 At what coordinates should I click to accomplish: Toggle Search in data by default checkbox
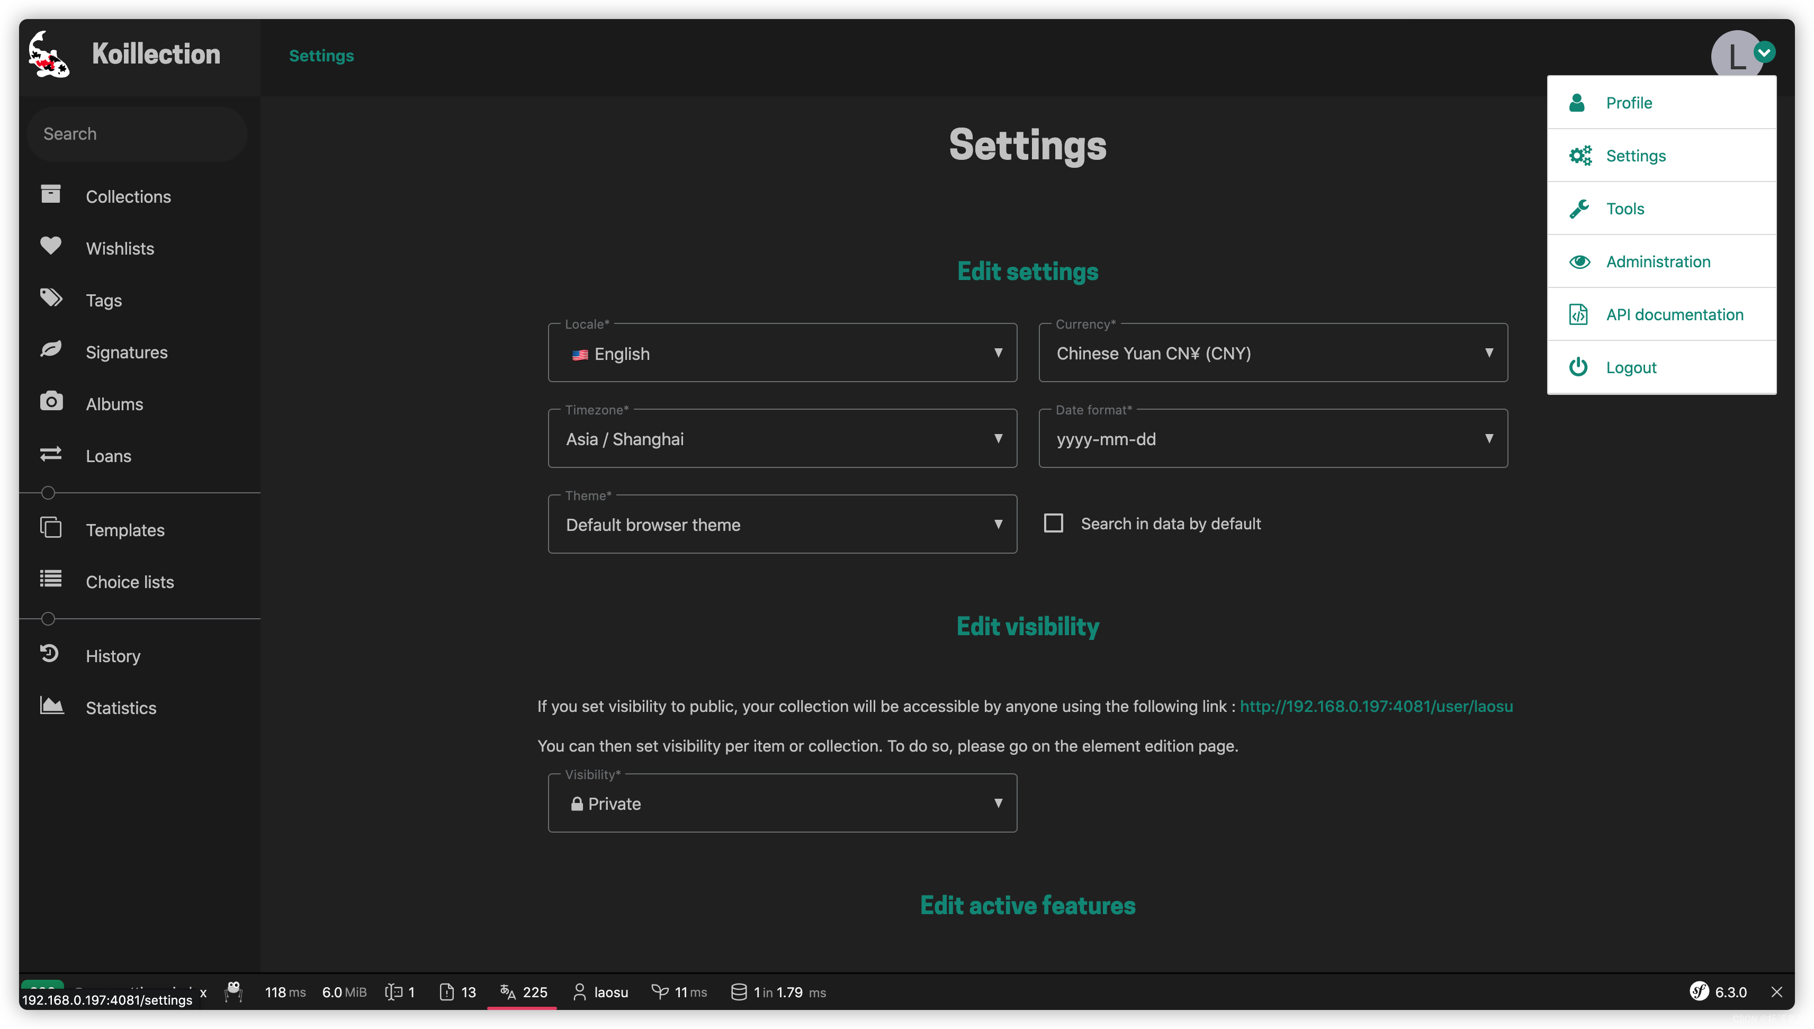click(x=1053, y=523)
